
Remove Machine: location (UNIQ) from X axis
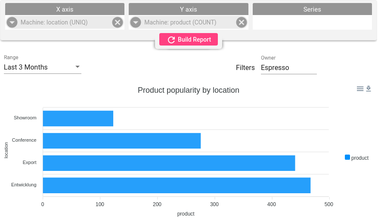coord(118,22)
